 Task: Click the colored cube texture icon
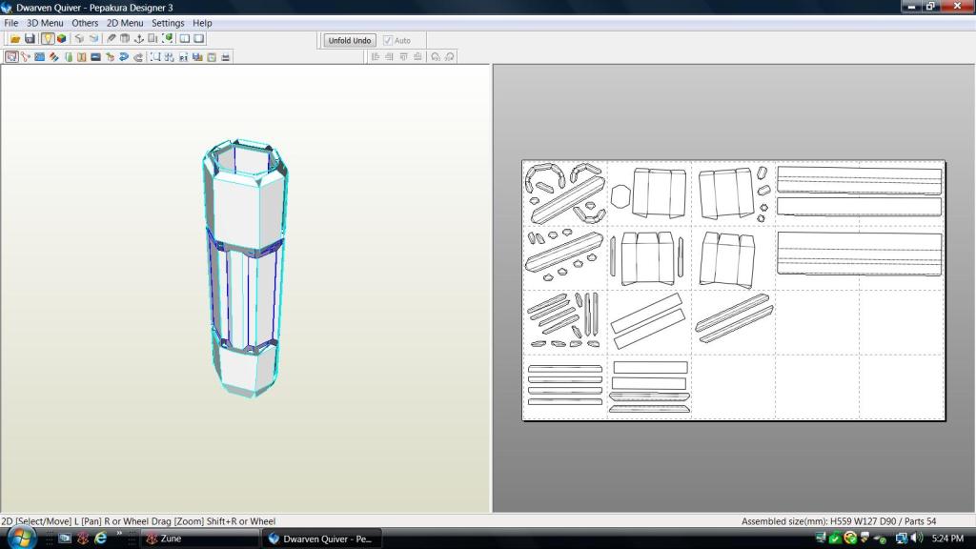pyautogui.click(x=62, y=39)
